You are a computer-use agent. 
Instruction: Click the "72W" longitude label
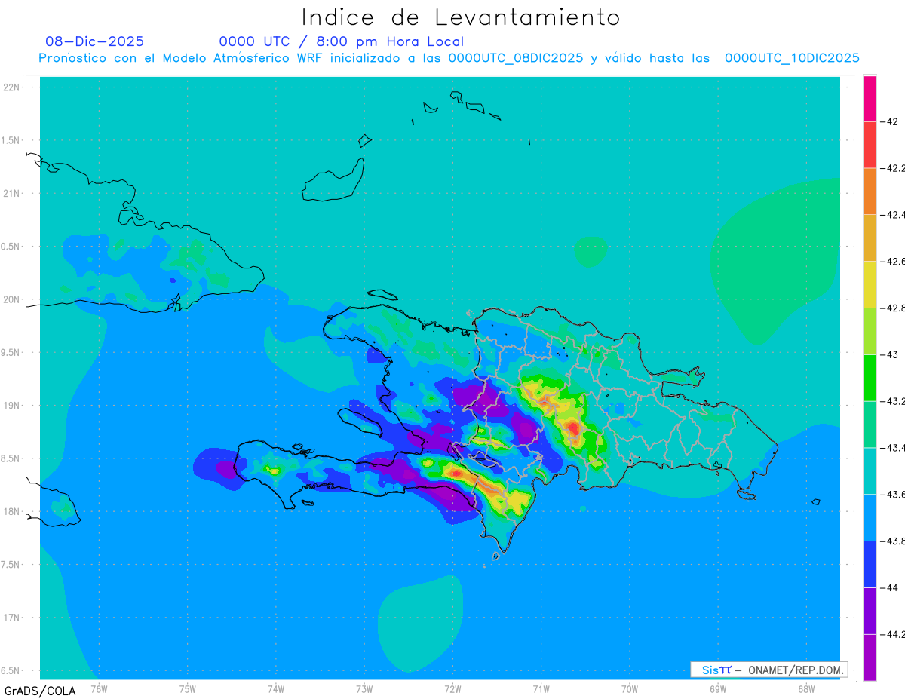pyautogui.click(x=452, y=689)
